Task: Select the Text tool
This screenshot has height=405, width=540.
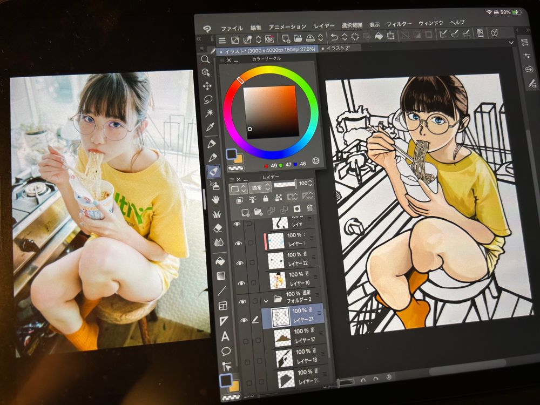Action: [x=225, y=336]
